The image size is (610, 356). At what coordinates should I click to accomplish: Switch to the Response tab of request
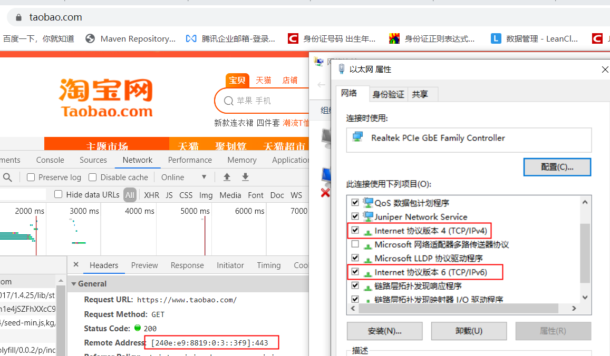click(x=187, y=265)
